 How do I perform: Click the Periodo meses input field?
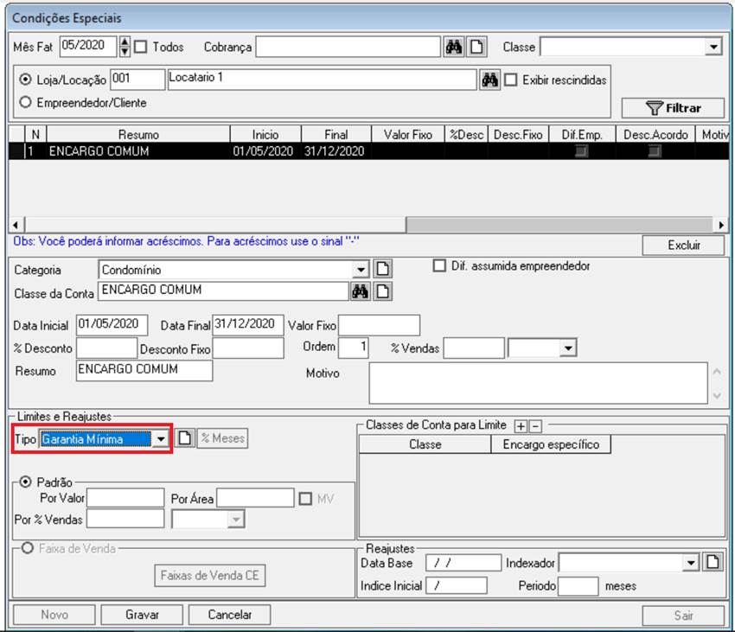(x=578, y=586)
